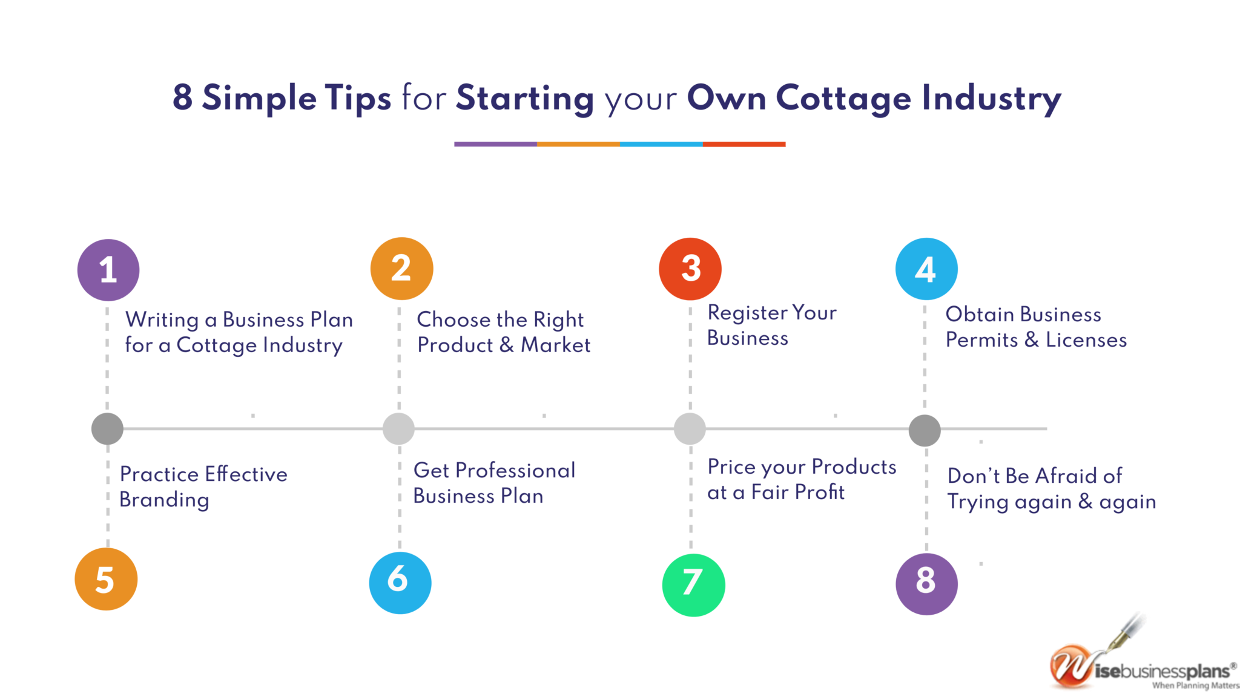Viewport: 1240px width, 697px height.
Task: Click 'Writing a Business Plan' text
Action: pos(239,319)
